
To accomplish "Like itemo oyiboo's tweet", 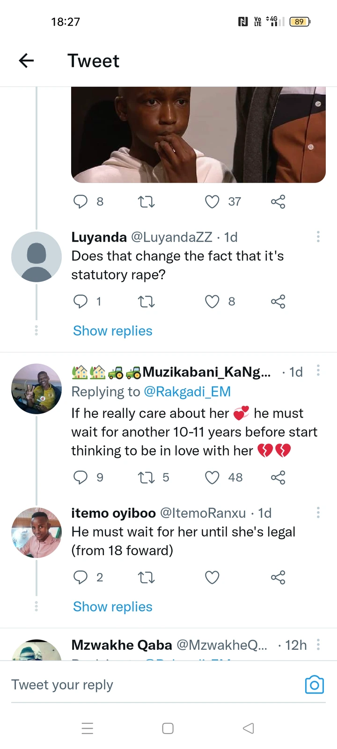I will pos(212,577).
